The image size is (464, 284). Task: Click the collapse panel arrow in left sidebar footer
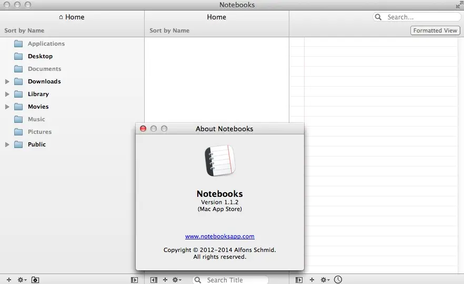[134, 280]
